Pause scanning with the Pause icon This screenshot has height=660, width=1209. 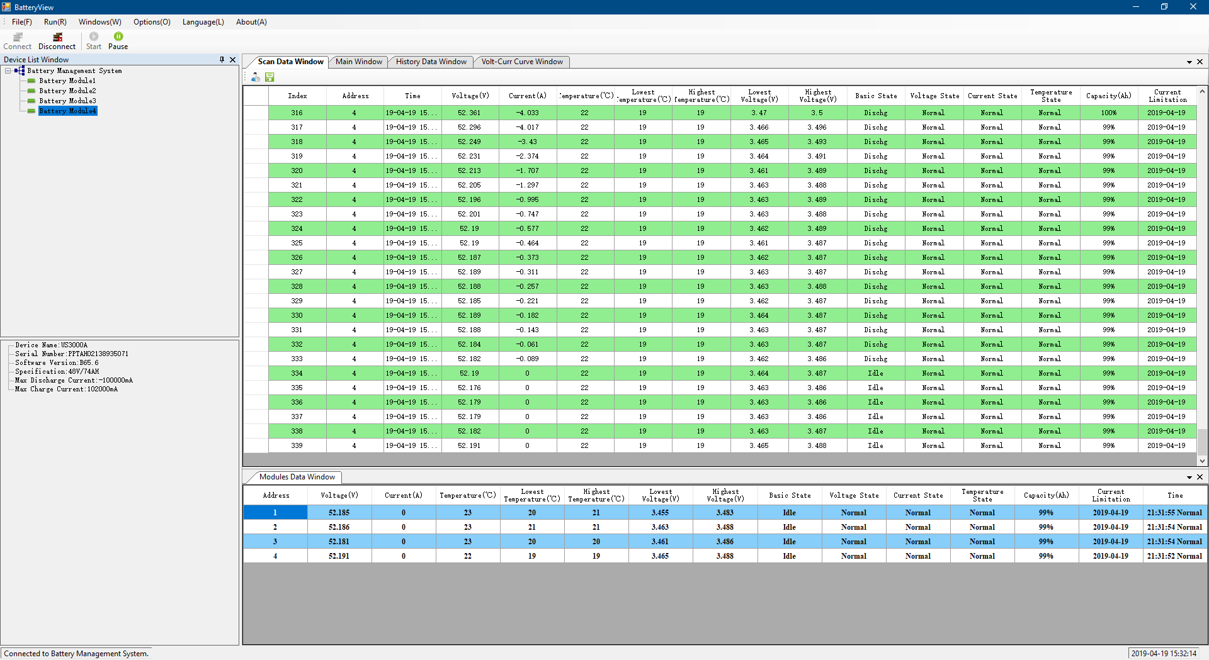click(x=118, y=36)
